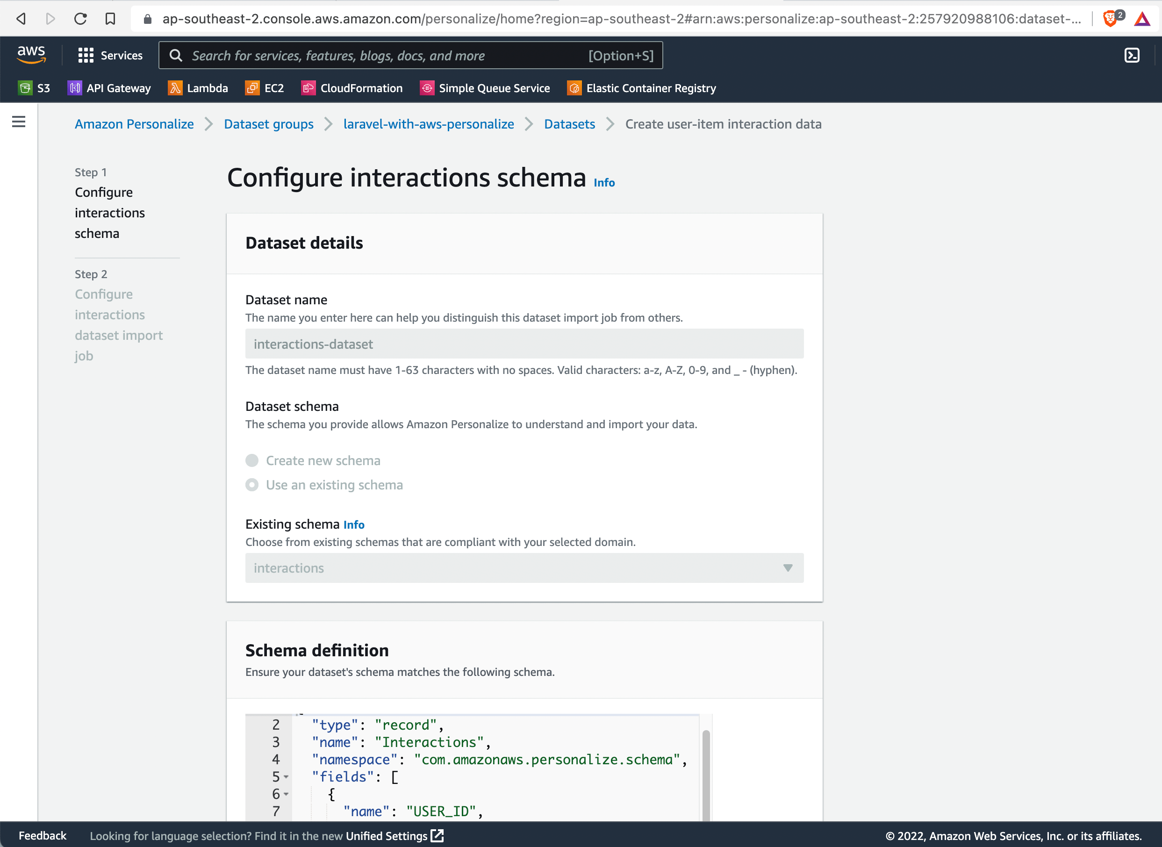
Task: Open S3 from the favorites bar
Action: pyautogui.click(x=35, y=88)
